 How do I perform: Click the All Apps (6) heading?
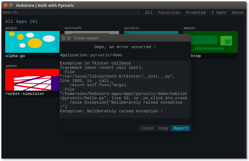point(21,21)
